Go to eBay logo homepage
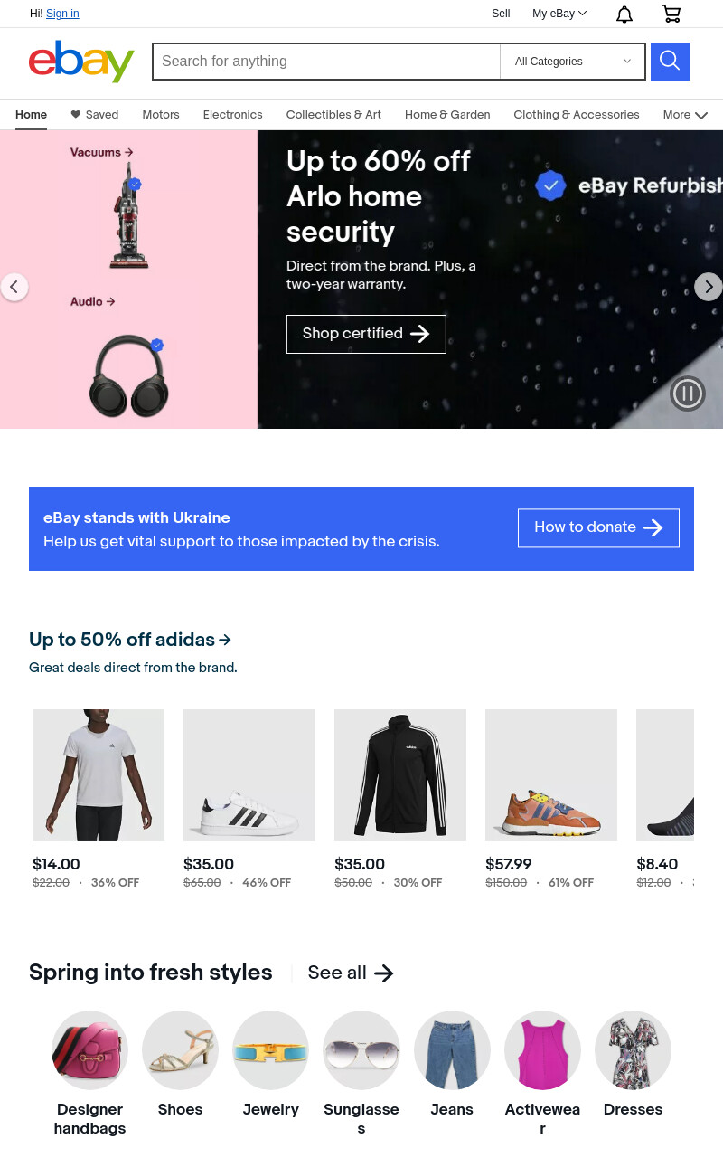The image size is (723, 1158). 81,61
